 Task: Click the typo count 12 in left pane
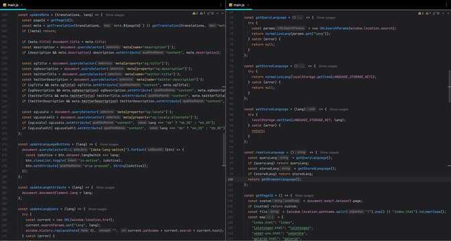pyautogui.click(x=211, y=13)
